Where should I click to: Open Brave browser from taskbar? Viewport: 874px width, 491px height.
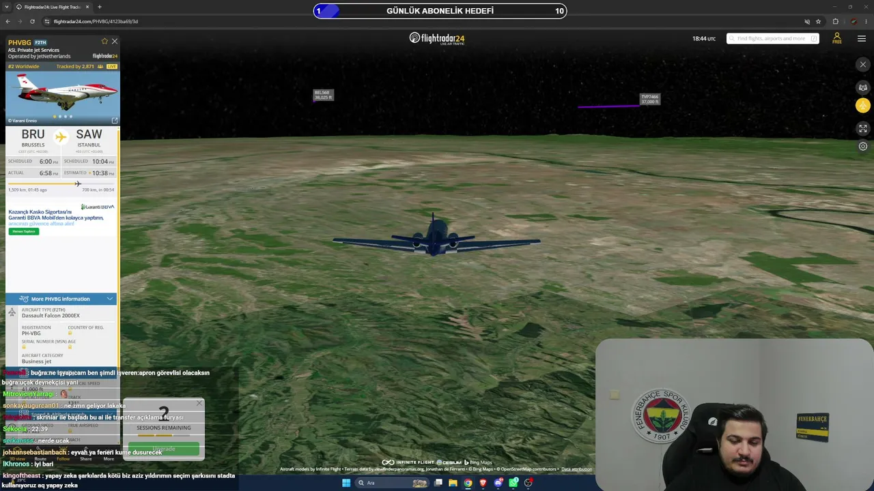click(483, 483)
